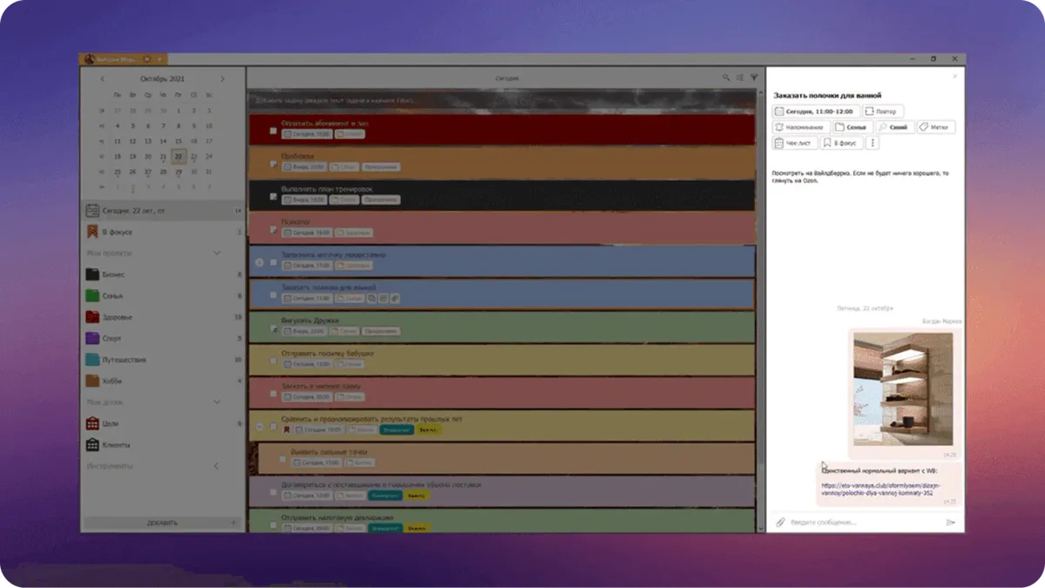The image size is (1045, 588).
Task: Click the «Синий» color button in task details
Action: [894, 127]
